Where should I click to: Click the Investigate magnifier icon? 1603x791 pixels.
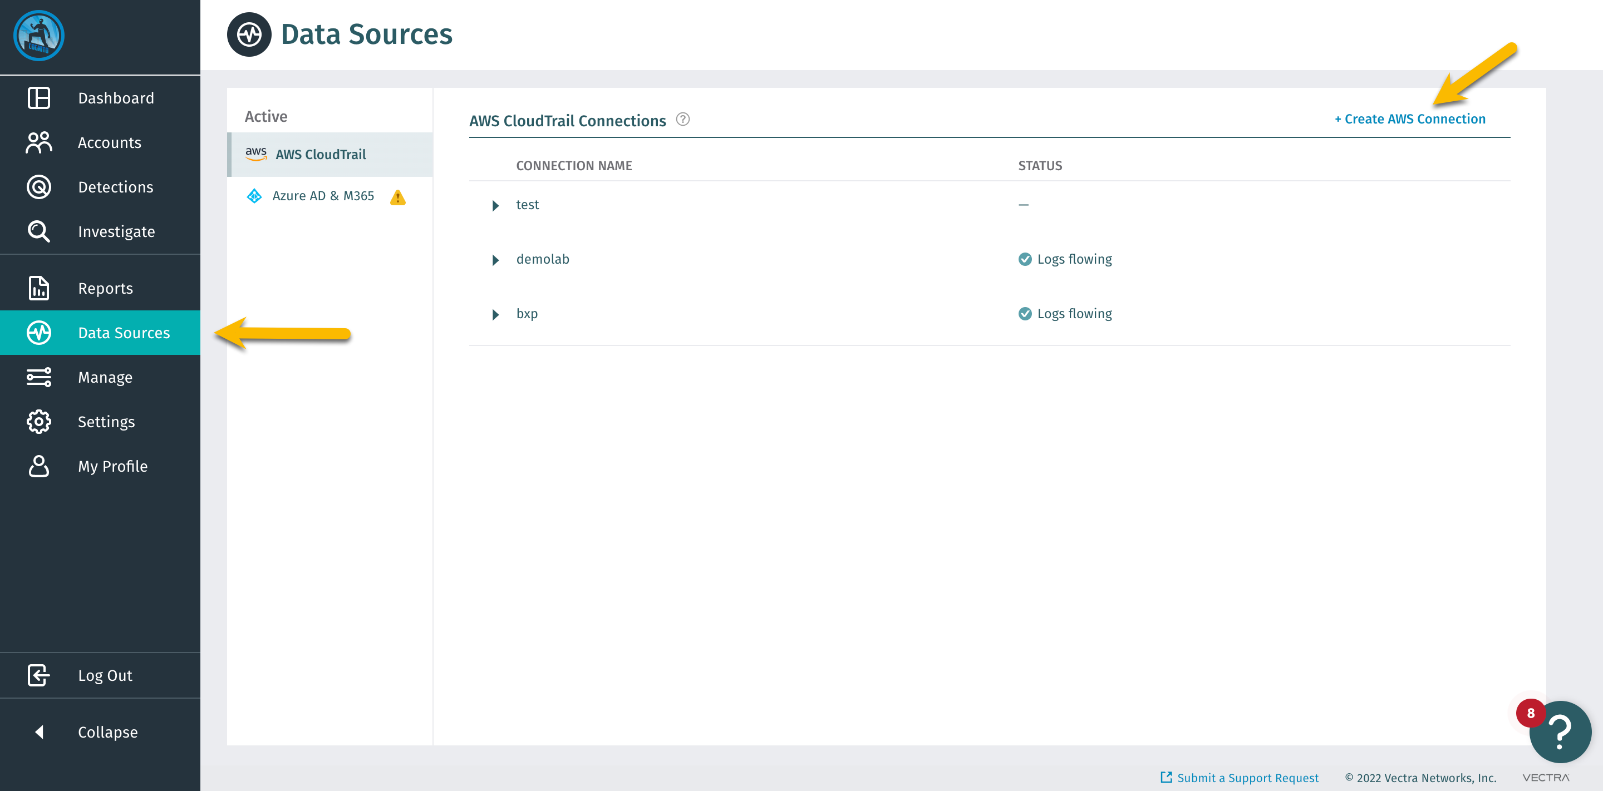pos(38,231)
